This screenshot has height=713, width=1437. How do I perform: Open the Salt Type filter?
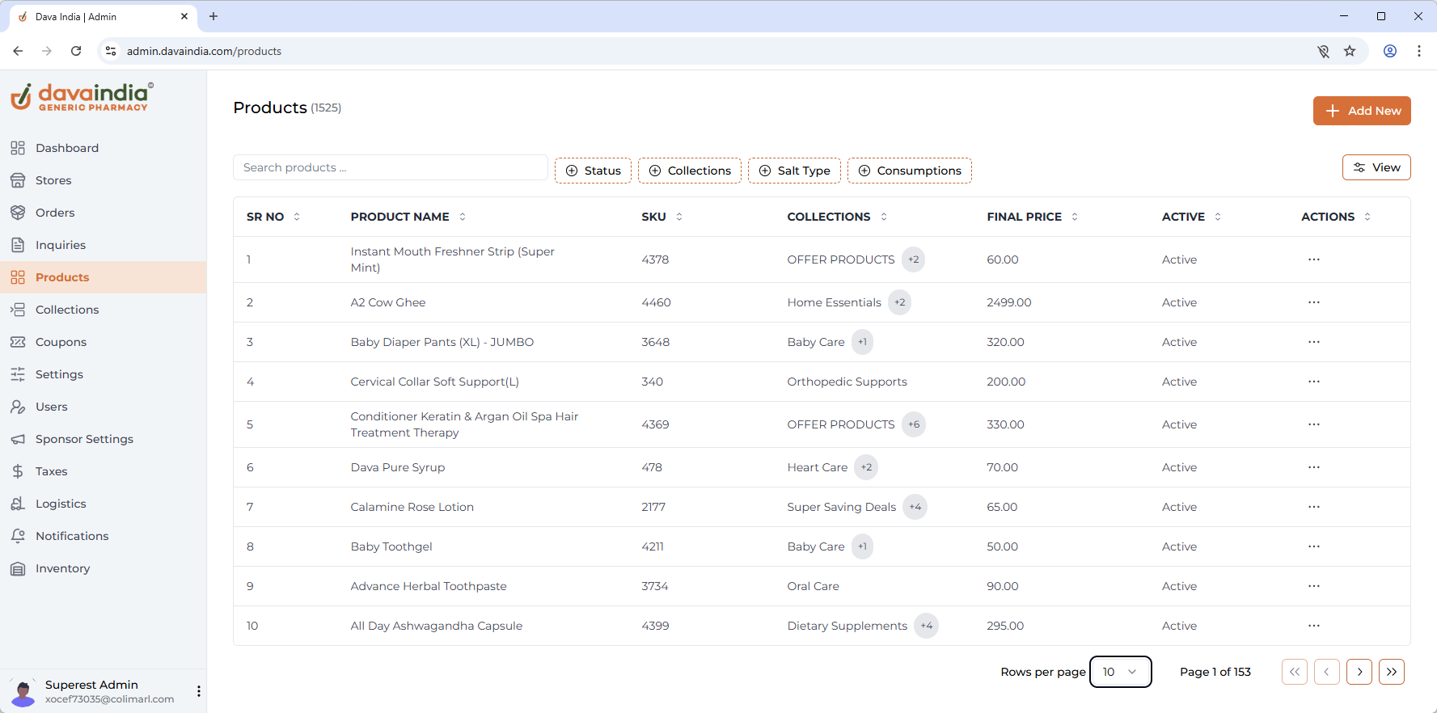tap(794, 171)
